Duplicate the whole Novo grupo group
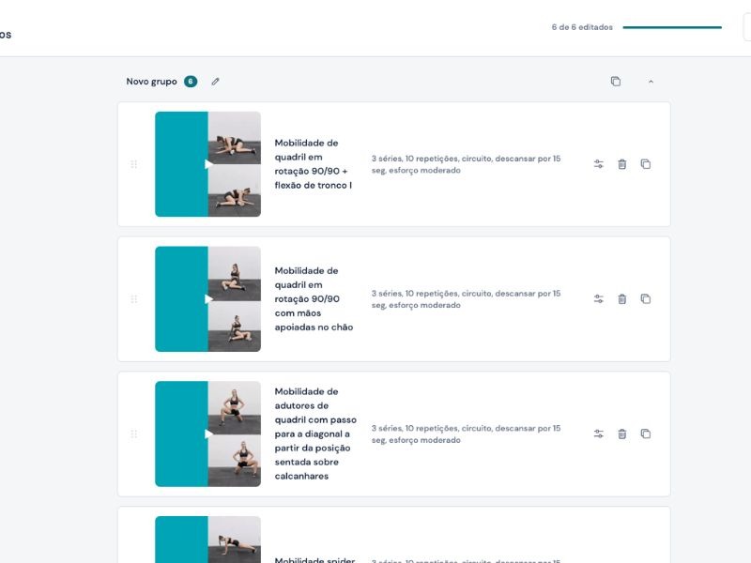This screenshot has height=563, width=751. pos(616,82)
